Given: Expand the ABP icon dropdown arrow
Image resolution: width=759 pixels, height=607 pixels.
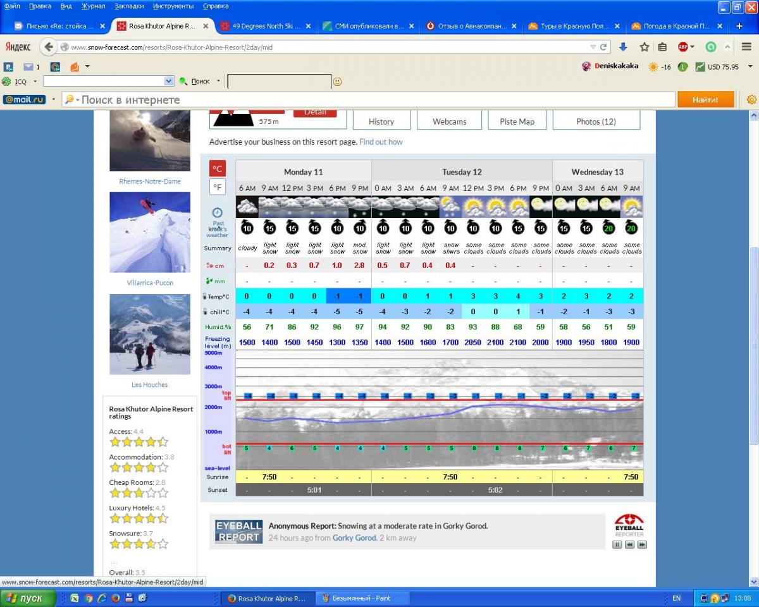Looking at the screenshot, I should (x=692, y=47).
